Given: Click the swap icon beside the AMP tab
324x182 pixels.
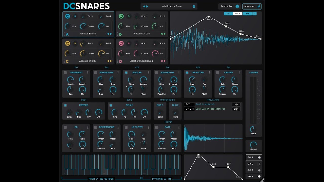Looking at the screenshot, I should 254,14.
